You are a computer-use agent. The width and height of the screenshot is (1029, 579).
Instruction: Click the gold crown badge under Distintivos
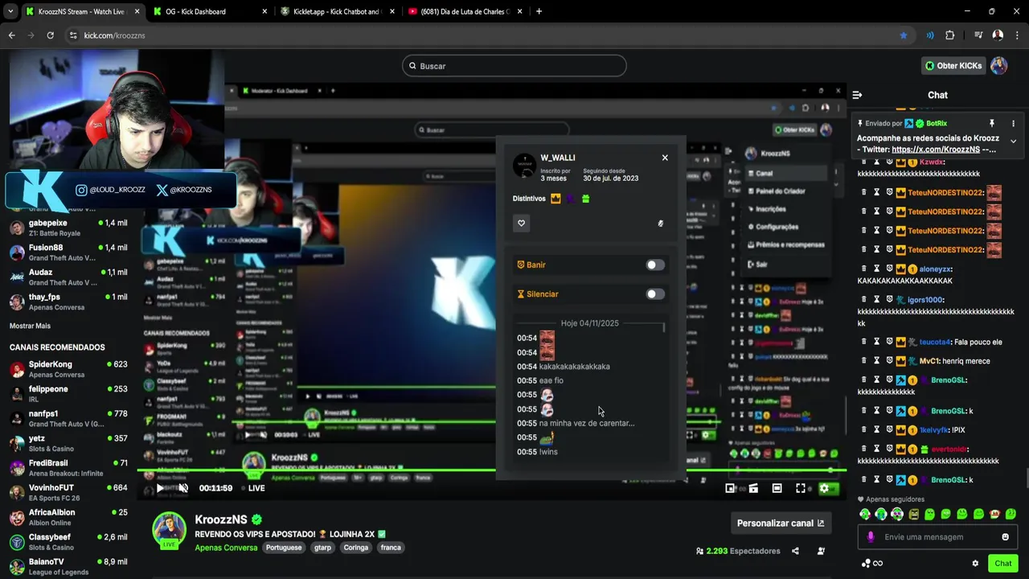coord(555,199)
